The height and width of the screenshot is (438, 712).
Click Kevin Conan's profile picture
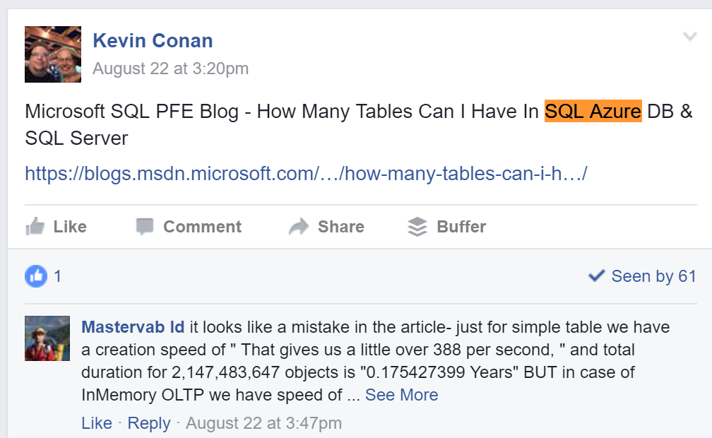[x=53, y=54]
